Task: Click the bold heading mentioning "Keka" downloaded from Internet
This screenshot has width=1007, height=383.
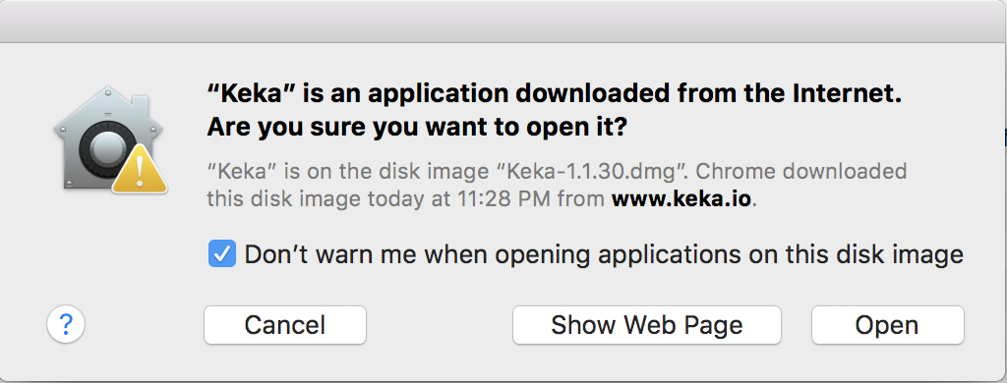Action: pos(555,94)
